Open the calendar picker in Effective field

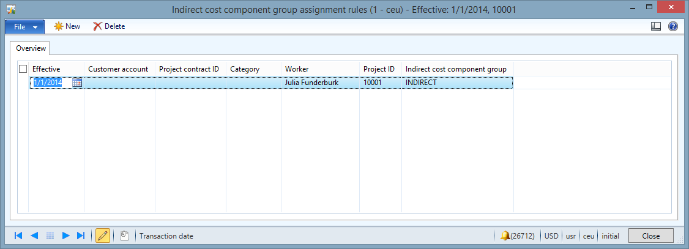pos(77,83)
